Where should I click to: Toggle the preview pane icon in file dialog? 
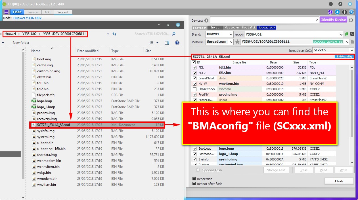[x=167, y=43]
